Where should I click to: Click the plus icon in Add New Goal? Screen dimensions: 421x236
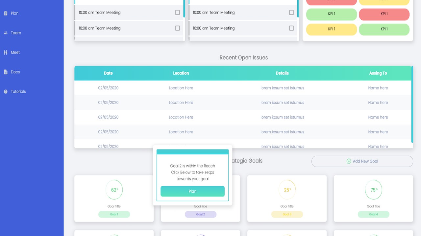(x=349, y=161)
